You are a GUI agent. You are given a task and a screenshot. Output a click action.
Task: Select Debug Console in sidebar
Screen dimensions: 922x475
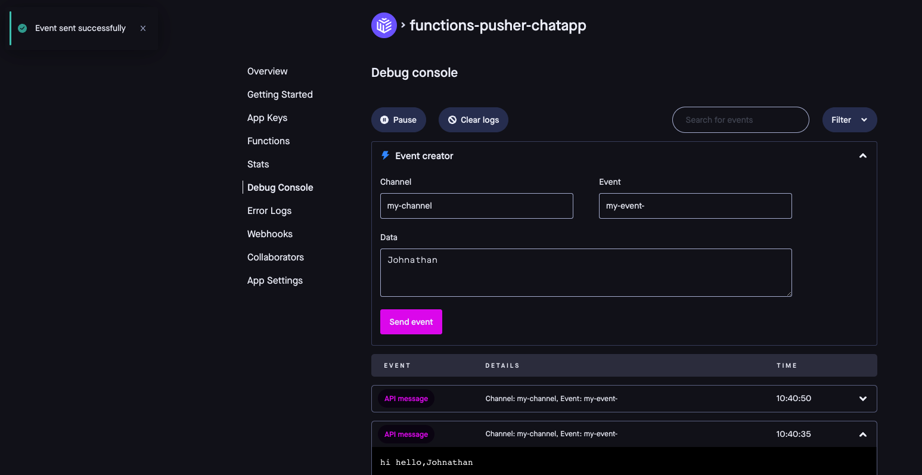click(280, 187)
